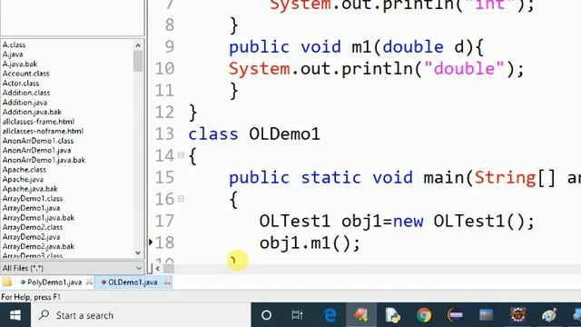Open Cortana circle icon on the taskbar
The image size is (581, 327).
266,315
